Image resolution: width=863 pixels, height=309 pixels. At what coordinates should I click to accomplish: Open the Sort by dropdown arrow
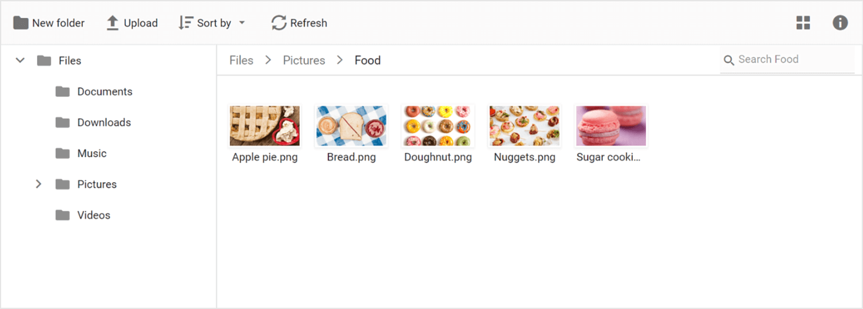[242, 23]
